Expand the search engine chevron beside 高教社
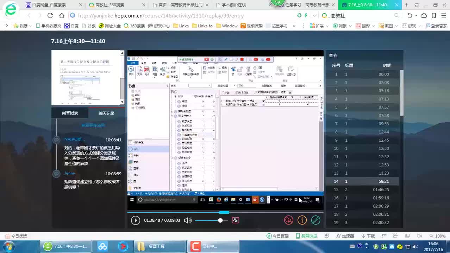450x253 pixels. point(315,15)
